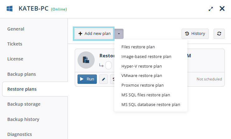The image size is (231, 139).
Task: Toggle the switch beside the arrow
Action: click(108, 65)
